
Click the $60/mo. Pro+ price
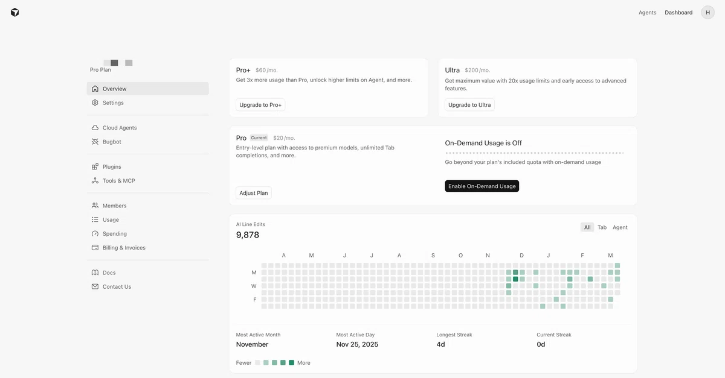point(267,71)
